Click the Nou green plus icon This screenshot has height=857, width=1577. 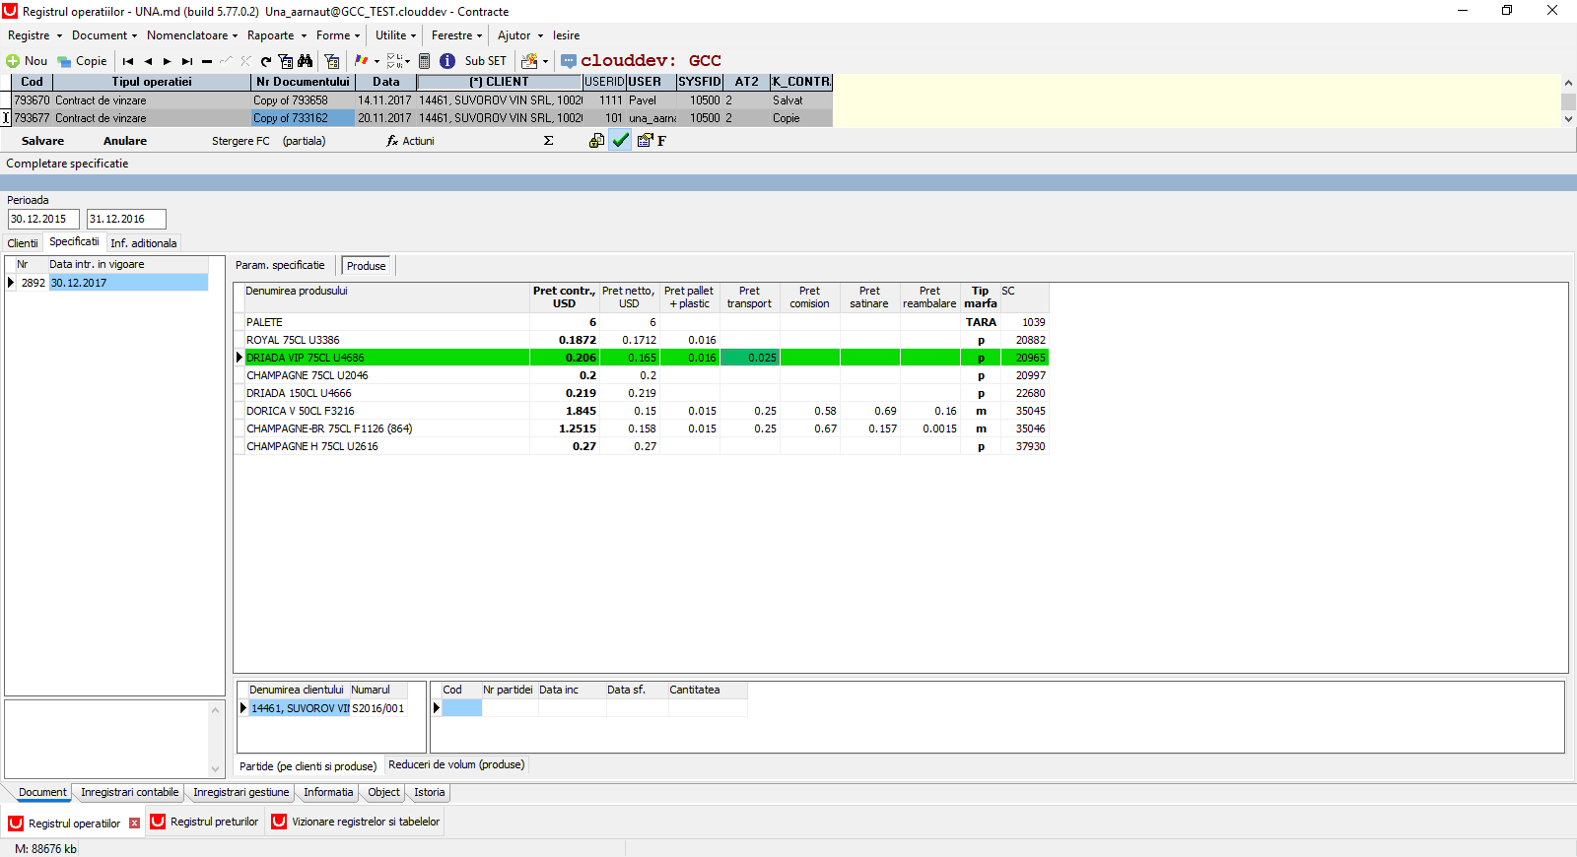[x=13, y=61]
